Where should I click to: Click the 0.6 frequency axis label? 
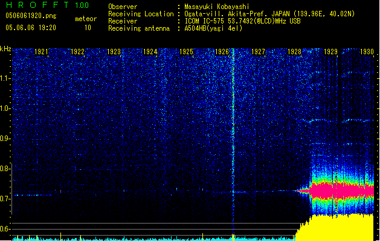(5, 229)
